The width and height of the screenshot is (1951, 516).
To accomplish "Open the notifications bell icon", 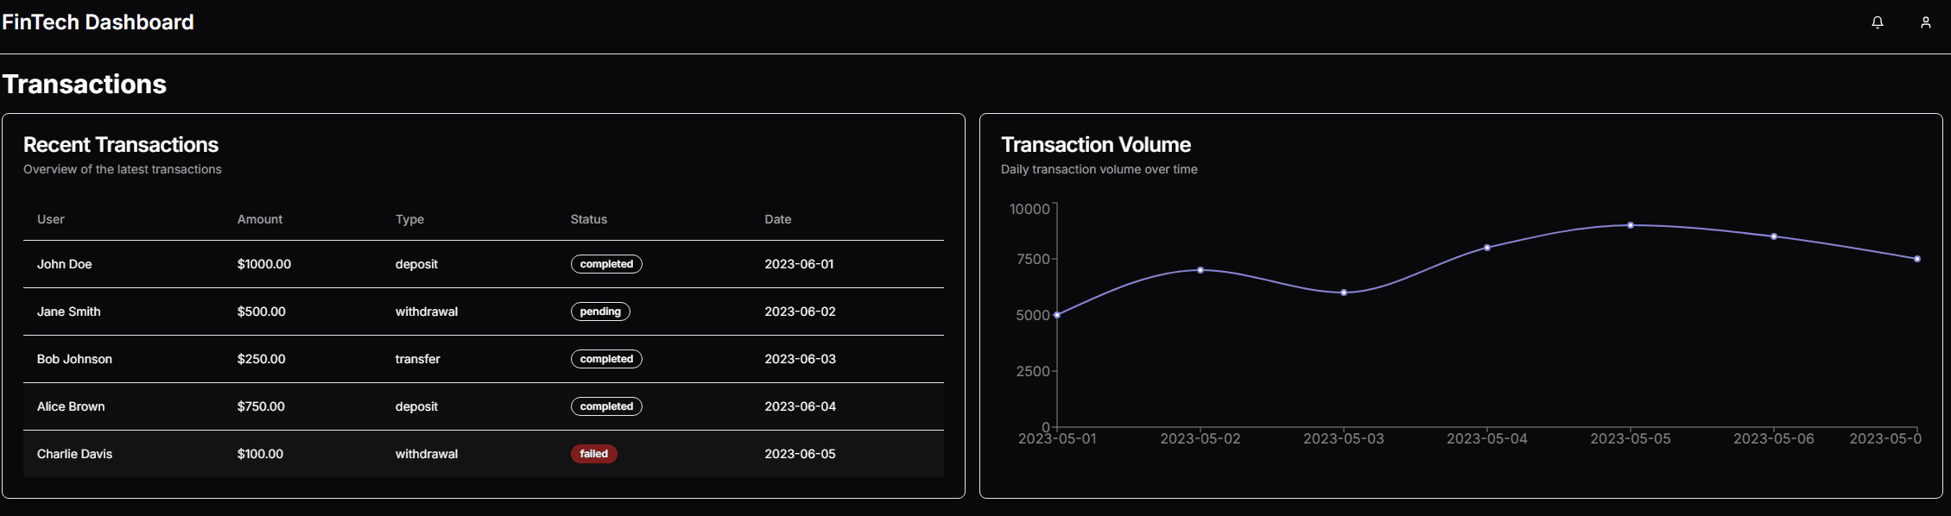I will (1877, 22).
